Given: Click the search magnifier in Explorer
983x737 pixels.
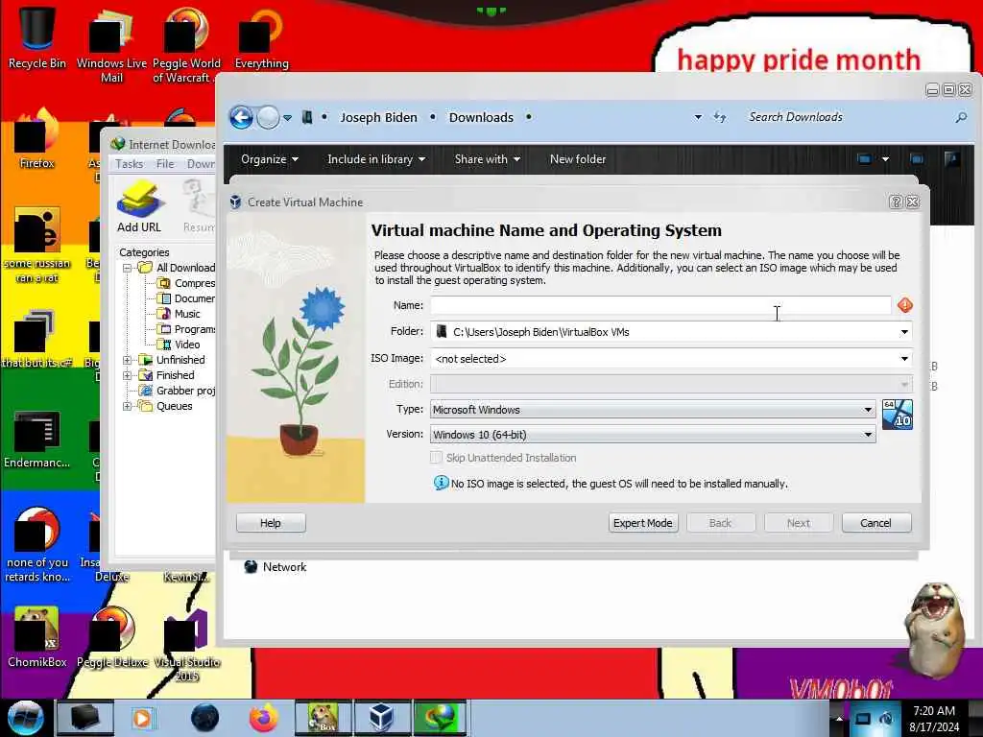Looking at the screenshot, I should (x=960, y=117).
